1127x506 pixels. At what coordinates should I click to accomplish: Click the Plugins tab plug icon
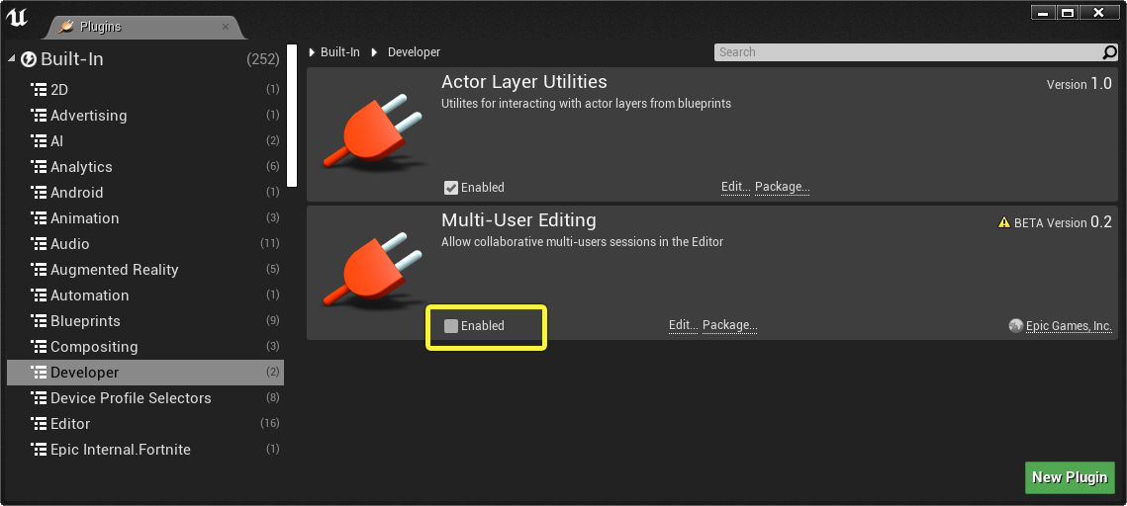67,27
